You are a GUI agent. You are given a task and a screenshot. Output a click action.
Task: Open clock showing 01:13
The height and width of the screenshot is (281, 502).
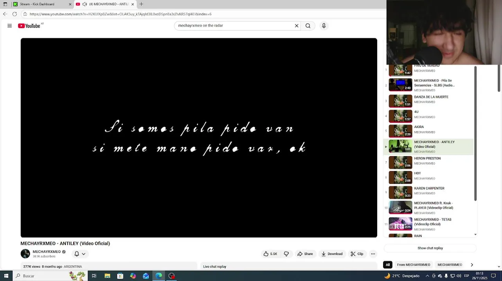click(479, 276)
